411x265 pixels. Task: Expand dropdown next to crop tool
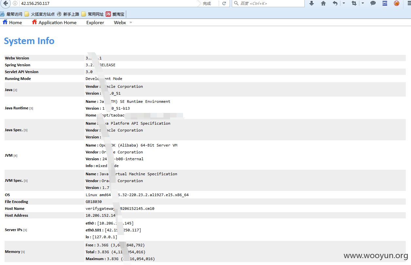tap(363, 3)
